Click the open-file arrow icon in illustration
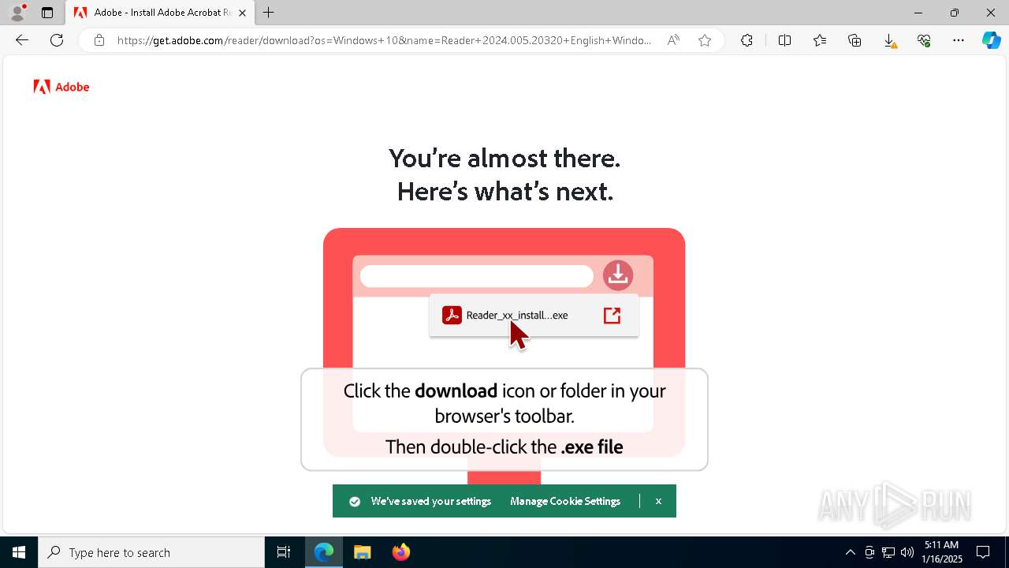 [612, 316]
